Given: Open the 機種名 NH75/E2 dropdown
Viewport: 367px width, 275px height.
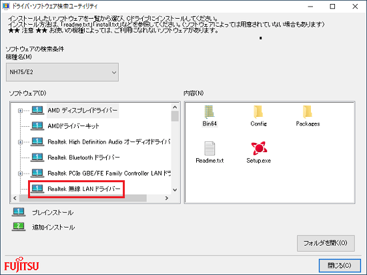Looking at the screenshot, I should point(62,72).
